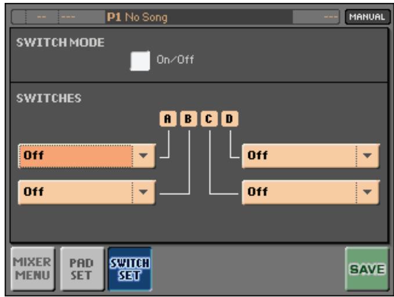Select the P1 No Song field
The image size is (394, 297).
[x=198, y=17]
